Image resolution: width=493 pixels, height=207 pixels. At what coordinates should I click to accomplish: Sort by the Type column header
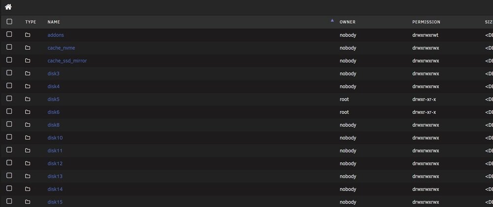click(x=31, y=22)
